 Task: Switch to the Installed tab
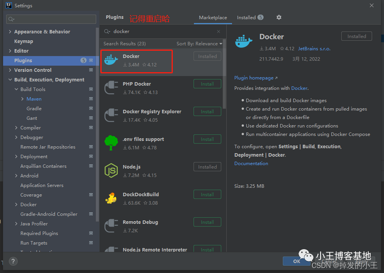point(250,18)
